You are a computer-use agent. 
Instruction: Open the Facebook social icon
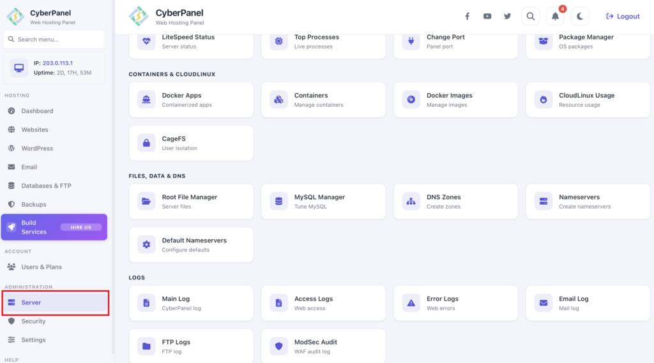click(x=467, y=16)
